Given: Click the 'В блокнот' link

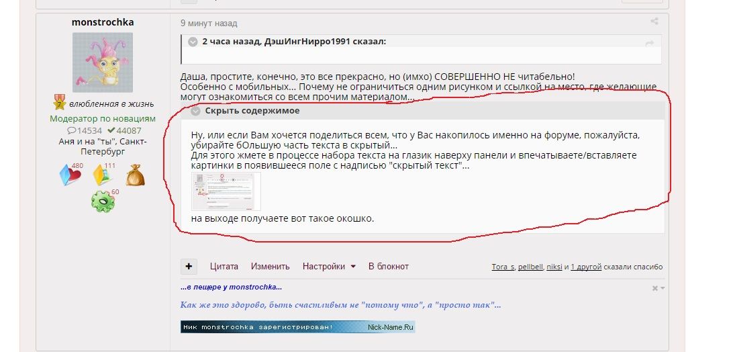Looking at the screenshot, I should tap(388, 266).
